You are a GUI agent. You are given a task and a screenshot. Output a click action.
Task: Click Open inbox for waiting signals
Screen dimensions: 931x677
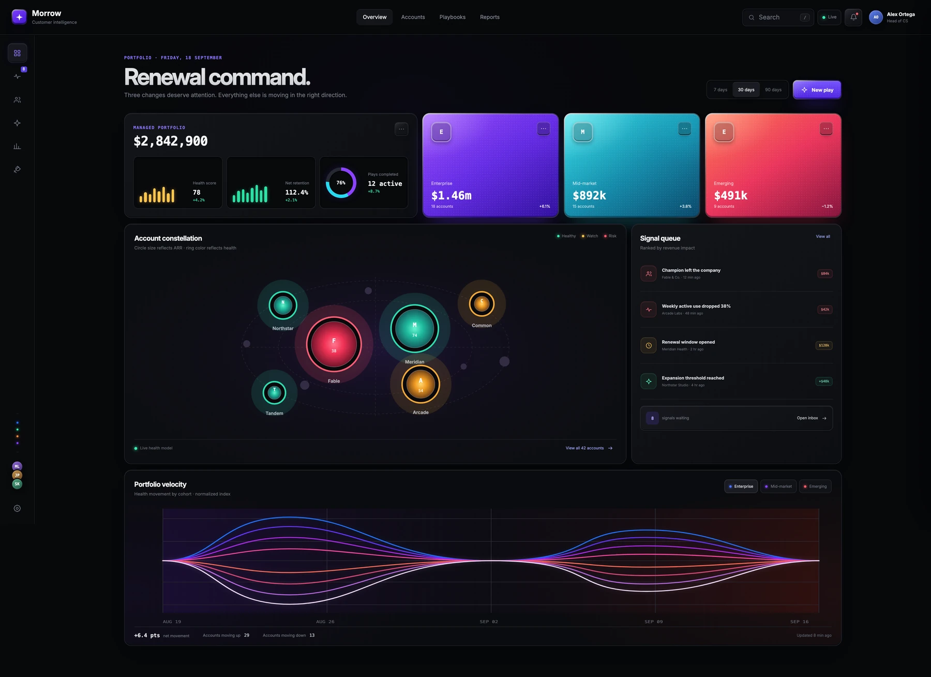[x=812, y=418]
